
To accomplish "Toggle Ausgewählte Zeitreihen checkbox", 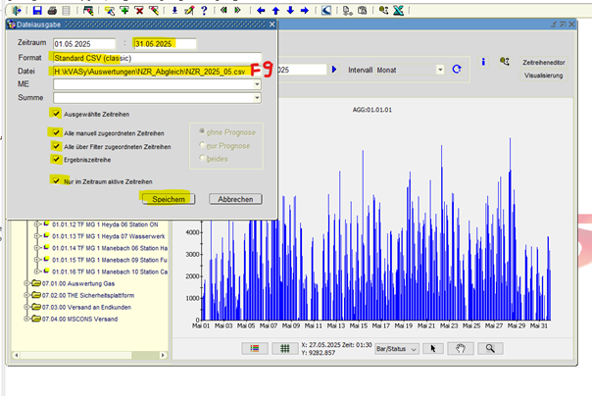I will pos(56,114).
